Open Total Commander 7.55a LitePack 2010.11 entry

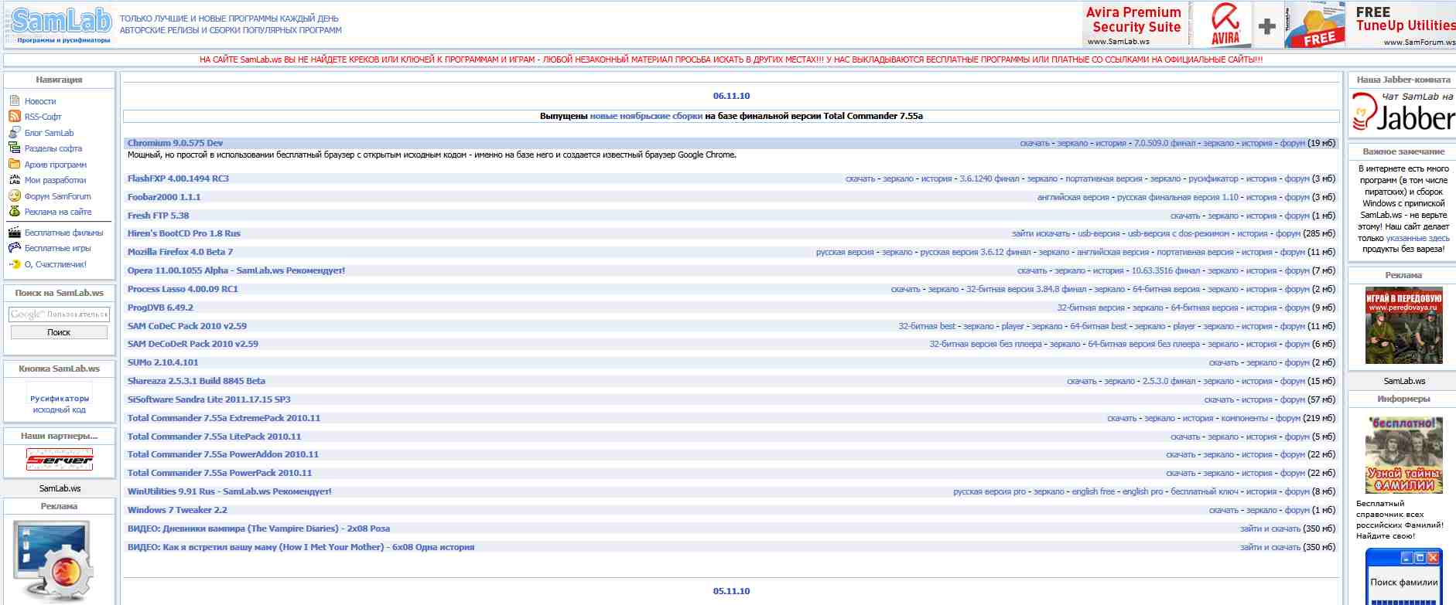click(x=214, y=437)
